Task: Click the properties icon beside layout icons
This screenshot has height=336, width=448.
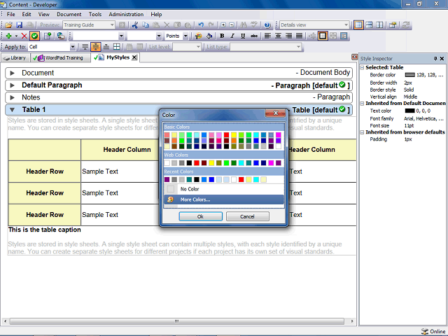Action: pos(393,25)
